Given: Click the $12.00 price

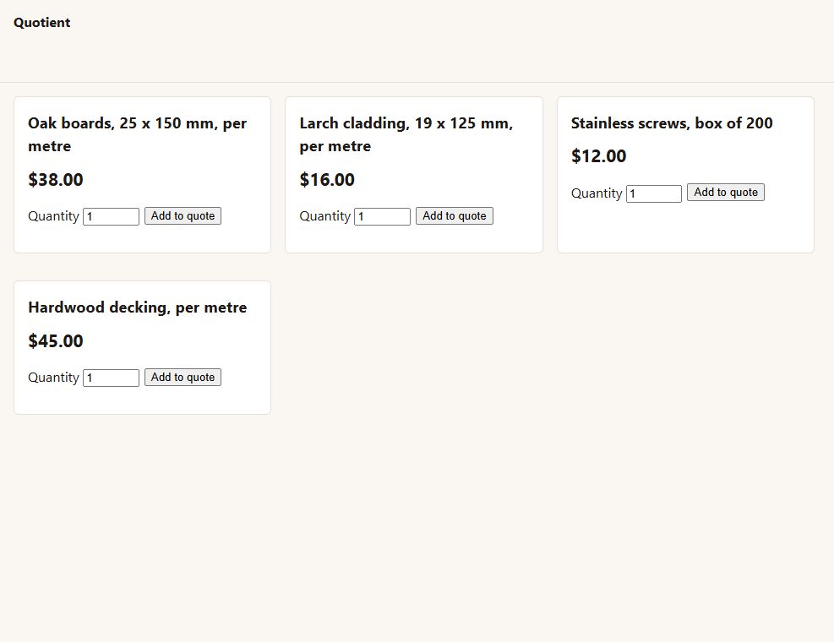Looking at the screenshot, I should click(599, 156).
